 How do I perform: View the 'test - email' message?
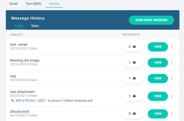click(x=158, y=47)
